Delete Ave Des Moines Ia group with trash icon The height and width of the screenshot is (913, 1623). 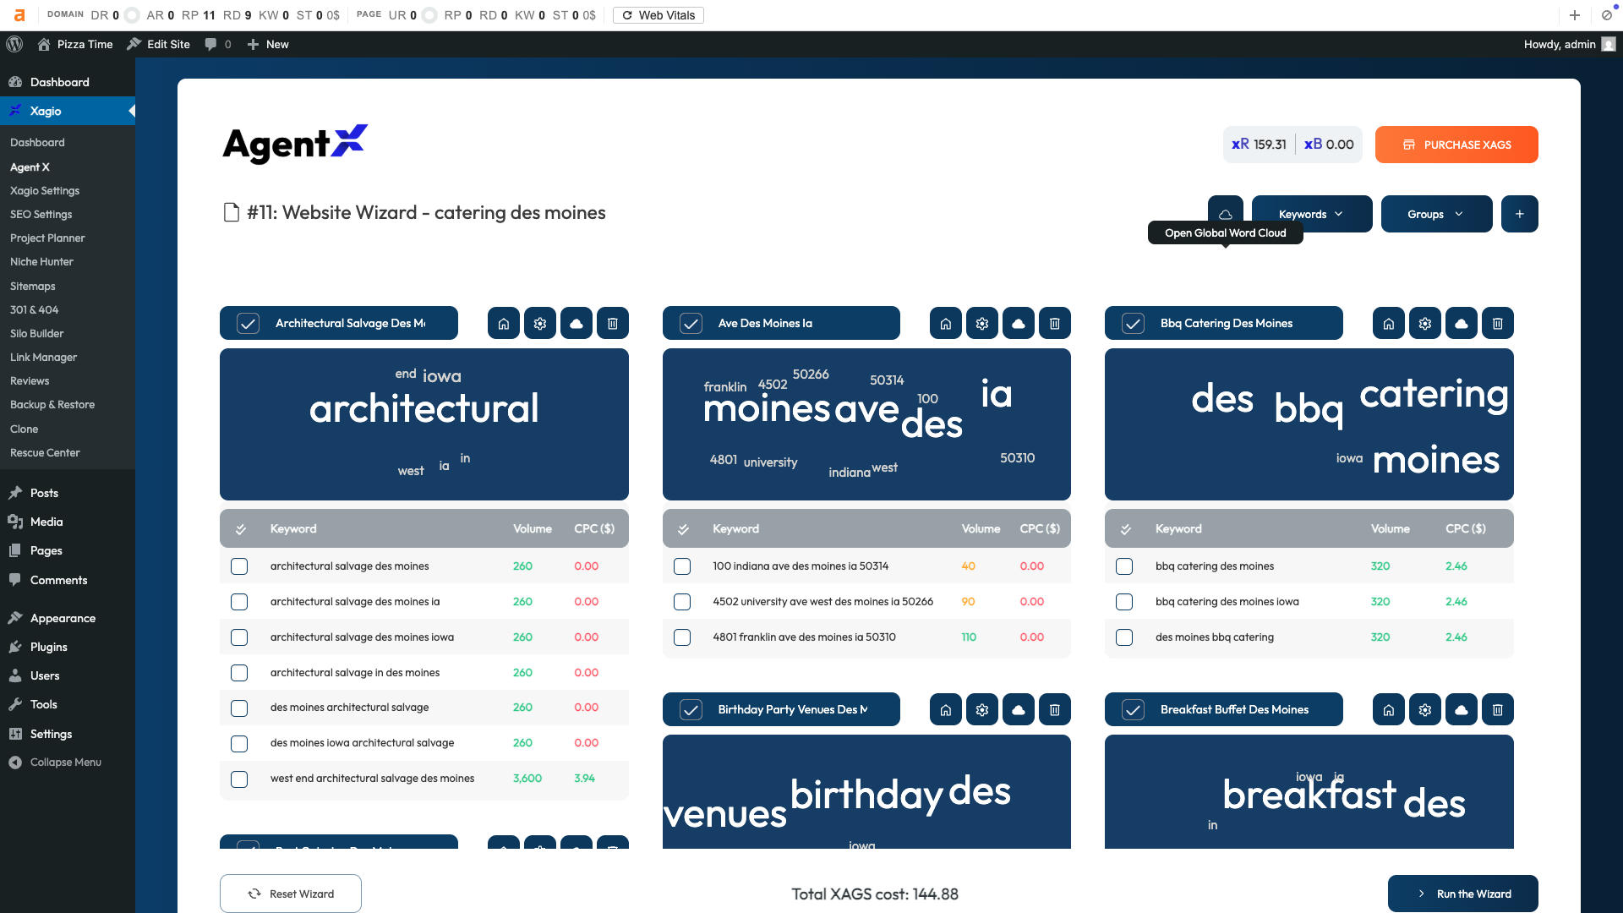coord(1055,323)
